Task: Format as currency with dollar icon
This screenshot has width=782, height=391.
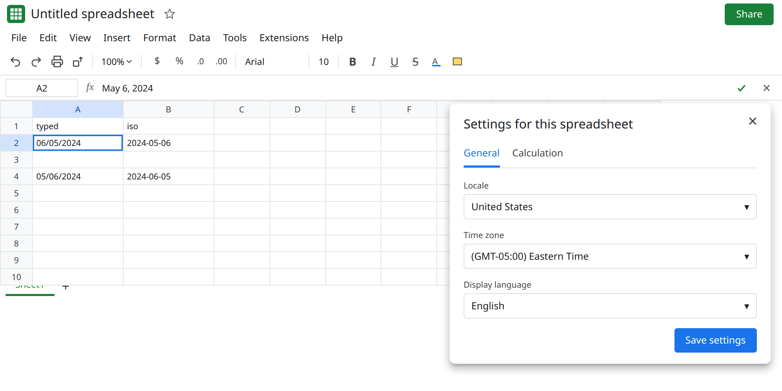Action: click(157, 61)
